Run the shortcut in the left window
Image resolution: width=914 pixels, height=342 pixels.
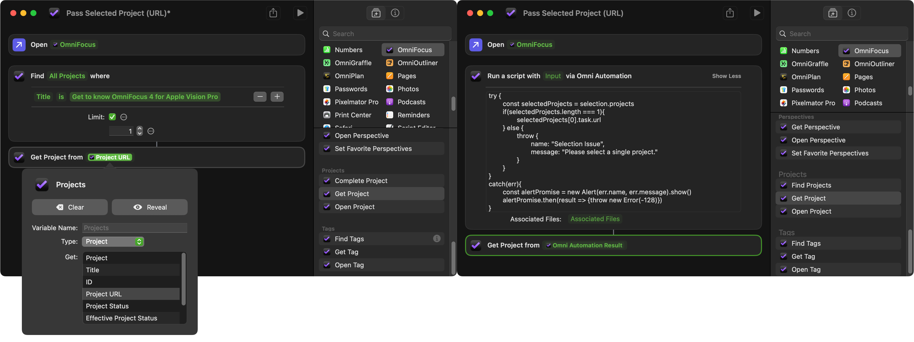pos(300,13)
